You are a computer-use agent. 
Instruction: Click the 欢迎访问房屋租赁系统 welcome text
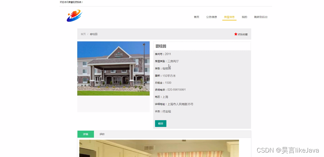[71, 2]
